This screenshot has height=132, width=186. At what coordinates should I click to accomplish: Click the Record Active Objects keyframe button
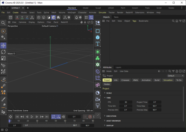(85, 117)
